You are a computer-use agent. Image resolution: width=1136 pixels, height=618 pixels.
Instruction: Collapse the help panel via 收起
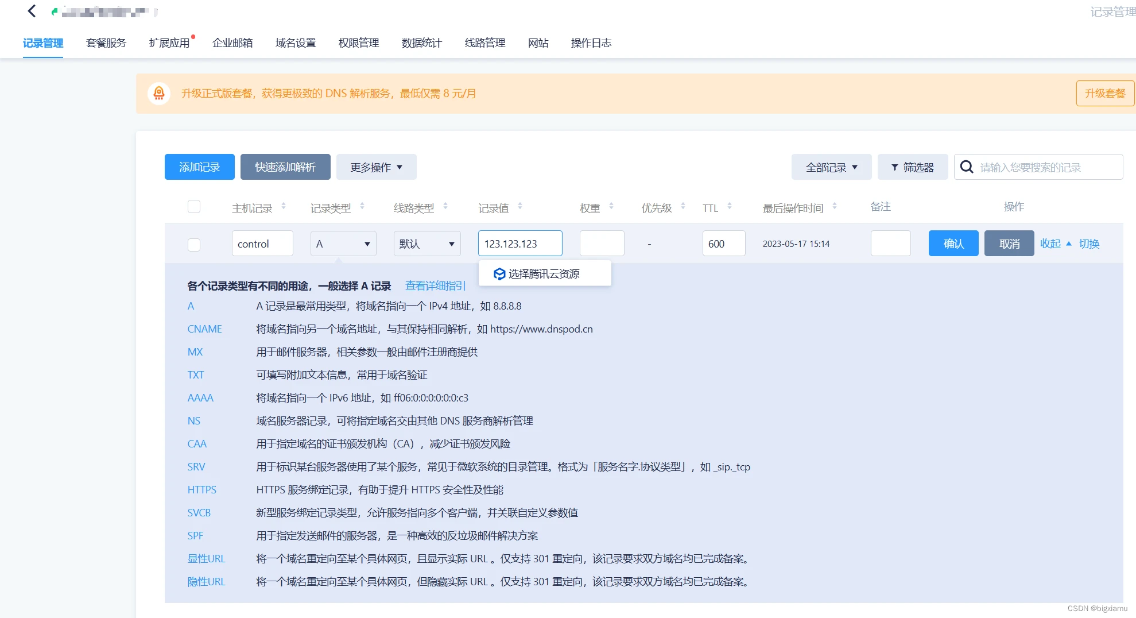click(1056, 244)
